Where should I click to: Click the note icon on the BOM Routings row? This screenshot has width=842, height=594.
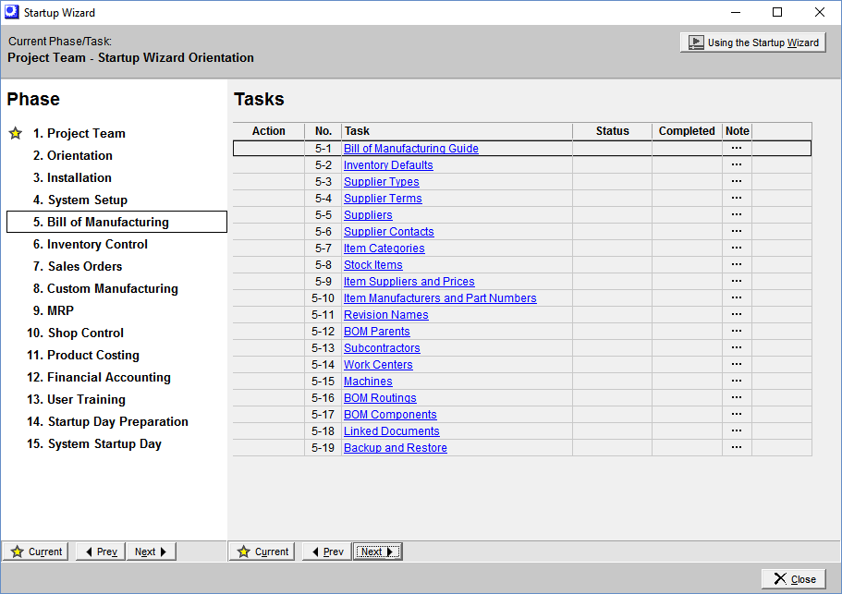[x=737, y=397]
